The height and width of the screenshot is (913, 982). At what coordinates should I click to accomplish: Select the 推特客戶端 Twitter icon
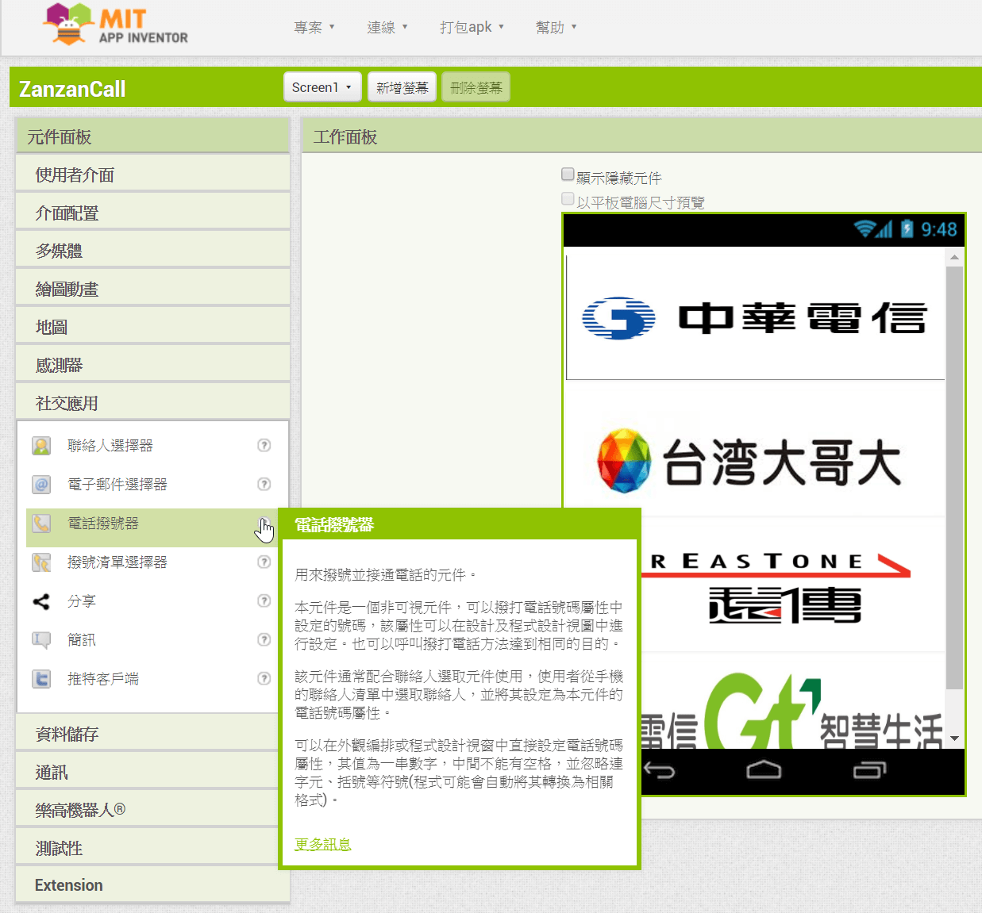[x=41, y=679]
